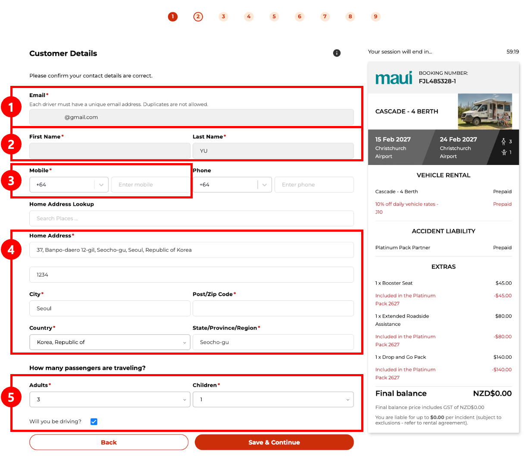Click the Back button
Viewport: 525px width, 466px height.
coord(109,442)
